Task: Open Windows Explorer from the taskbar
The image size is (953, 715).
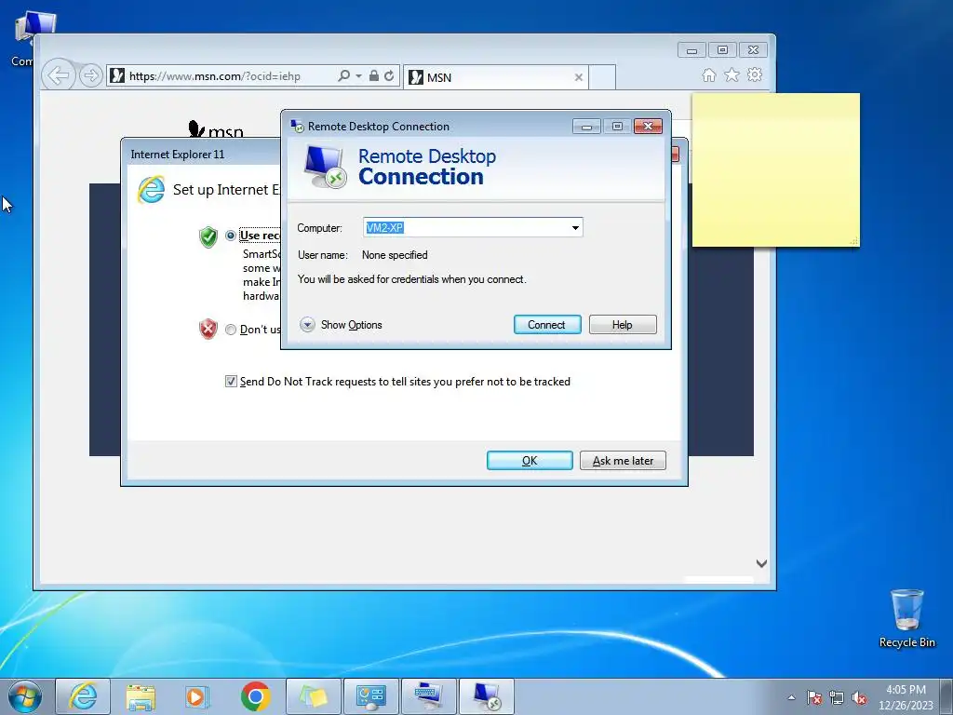Action: coord(141,696)
